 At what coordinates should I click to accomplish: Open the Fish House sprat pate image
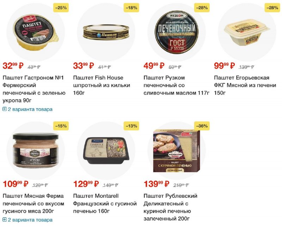pyautogui.click(x=106, y=32)
